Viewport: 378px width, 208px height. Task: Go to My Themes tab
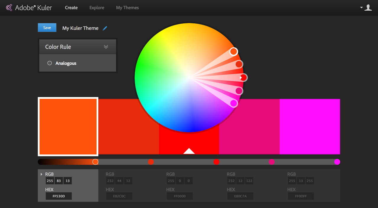pyautogui.click(x=127, y=8)
